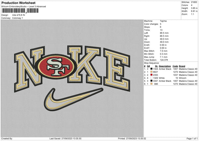Click the Up value '49.0 mm'
This screenshot has height=141, width=199.
coord(164,39)
